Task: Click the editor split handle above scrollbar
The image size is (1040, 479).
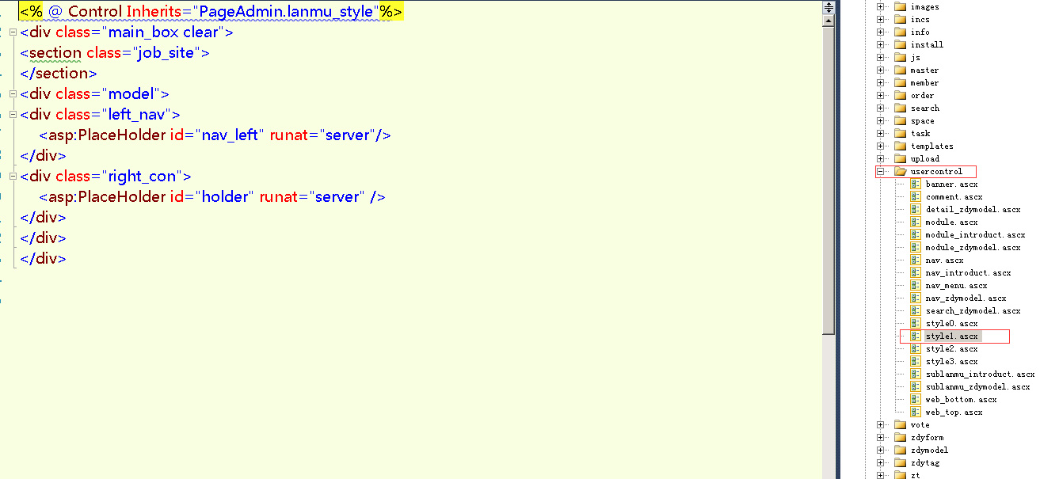Action: pyautogui.click(x=829, y=8)
